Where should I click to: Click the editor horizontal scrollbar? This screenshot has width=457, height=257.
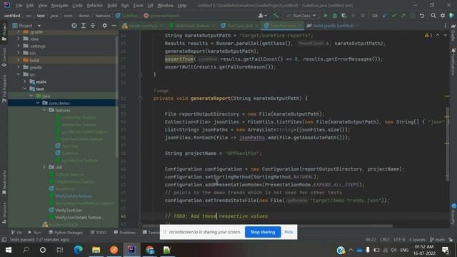(267, 226)
